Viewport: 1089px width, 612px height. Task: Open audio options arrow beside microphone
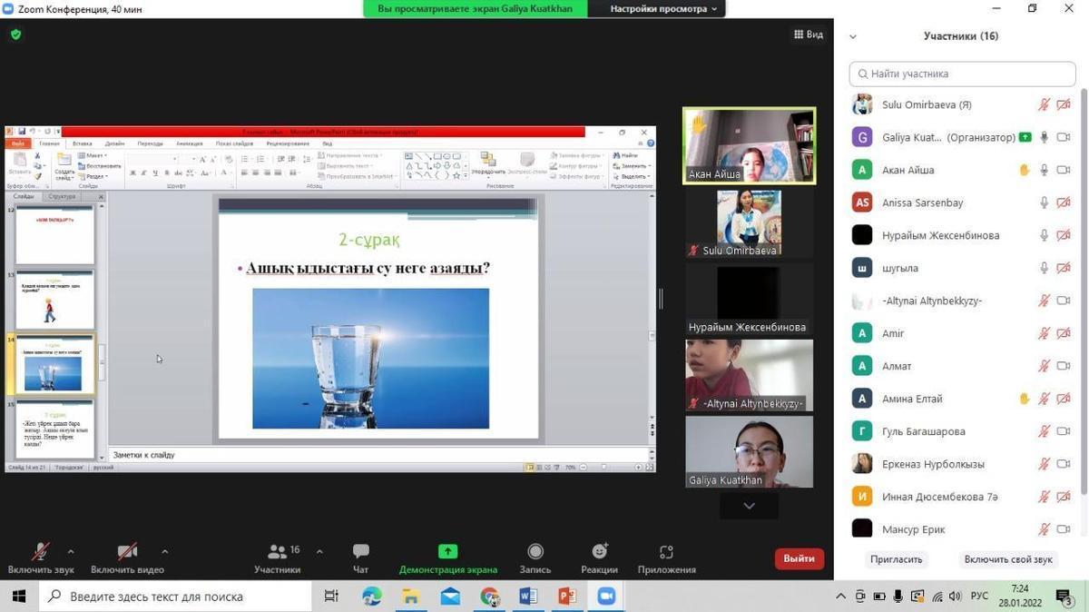[71, 551]
